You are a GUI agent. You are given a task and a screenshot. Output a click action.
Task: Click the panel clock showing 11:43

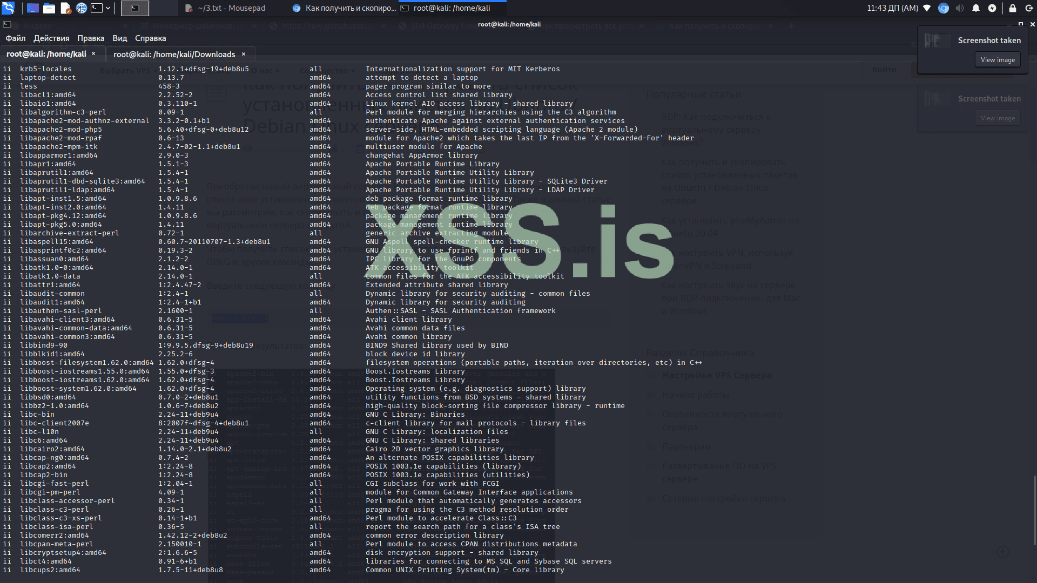[x=892, y=8]
